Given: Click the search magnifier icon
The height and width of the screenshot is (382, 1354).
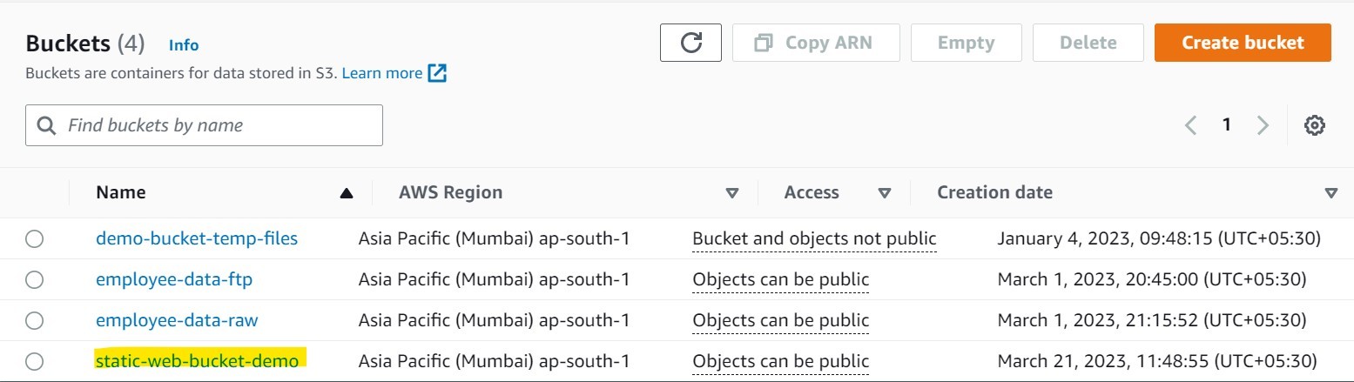Looking at the screenshot, I should click(47, 125).
